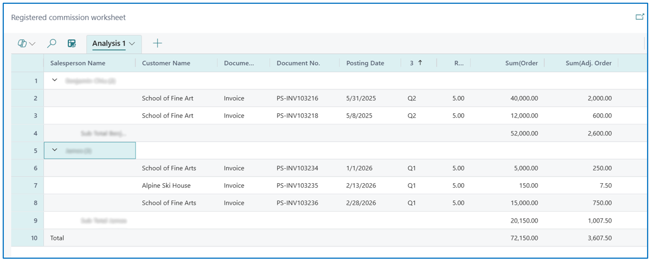Collapse the first salesperson group in row 1

54,80
